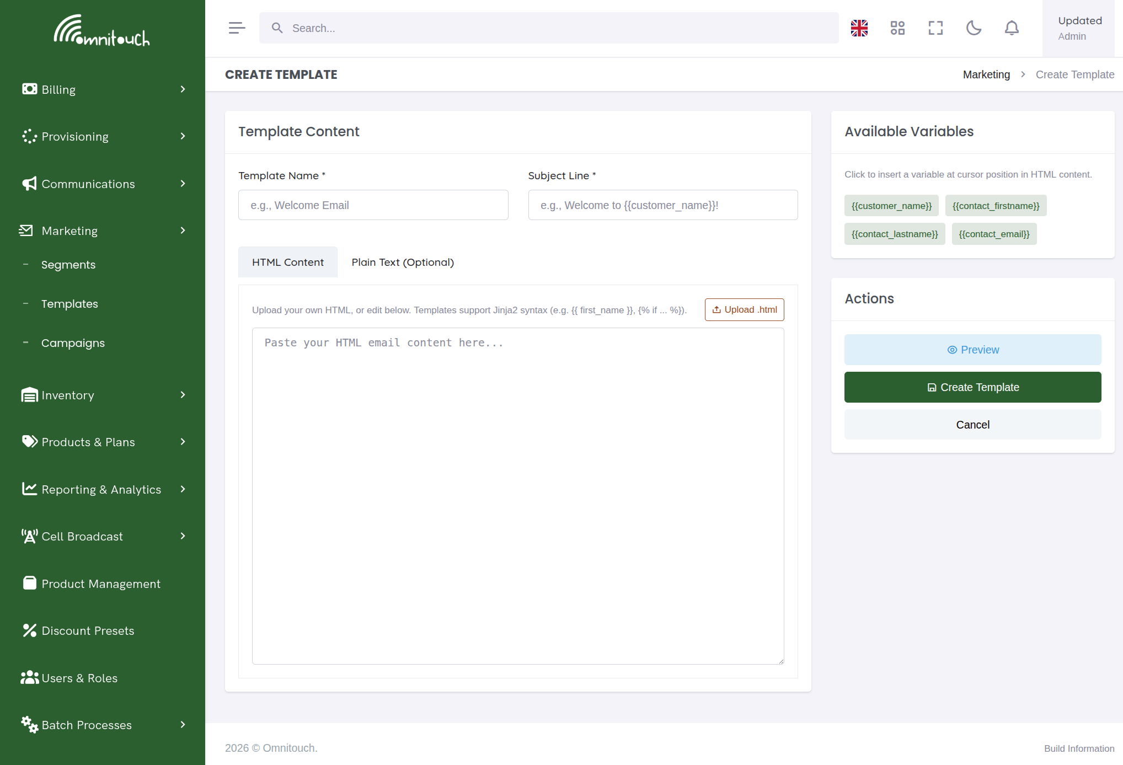Click the Products & Plans tags icon
1123x765 pixels.
pyautogui.click(x=30, y=442)
